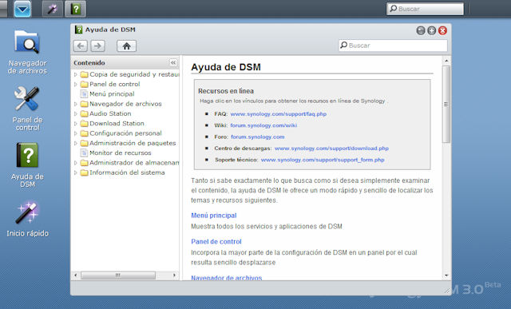This screenshot has height=309, width=511.
Task: Minimize the Ayuda de DSM window
Action: [421, 30]
